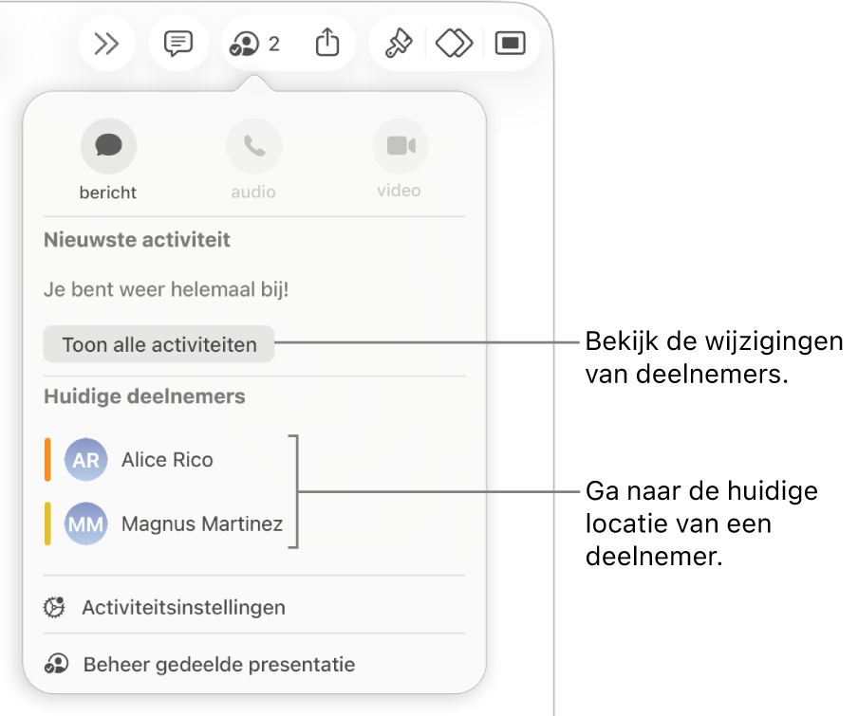Open the comments toolbar icon

[x=178, y=44]
